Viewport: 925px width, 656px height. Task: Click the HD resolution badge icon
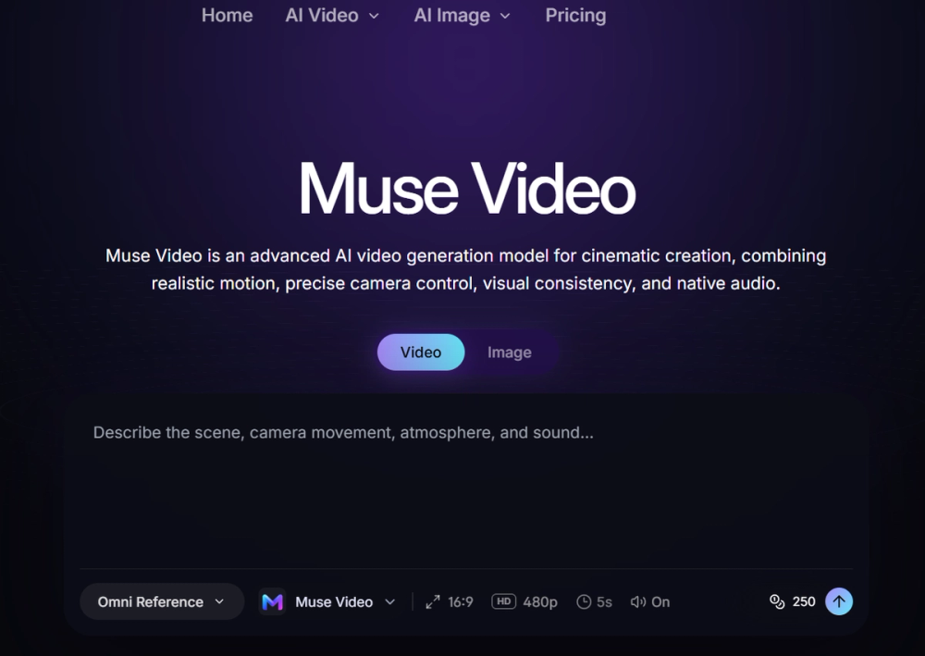point(504,601)
